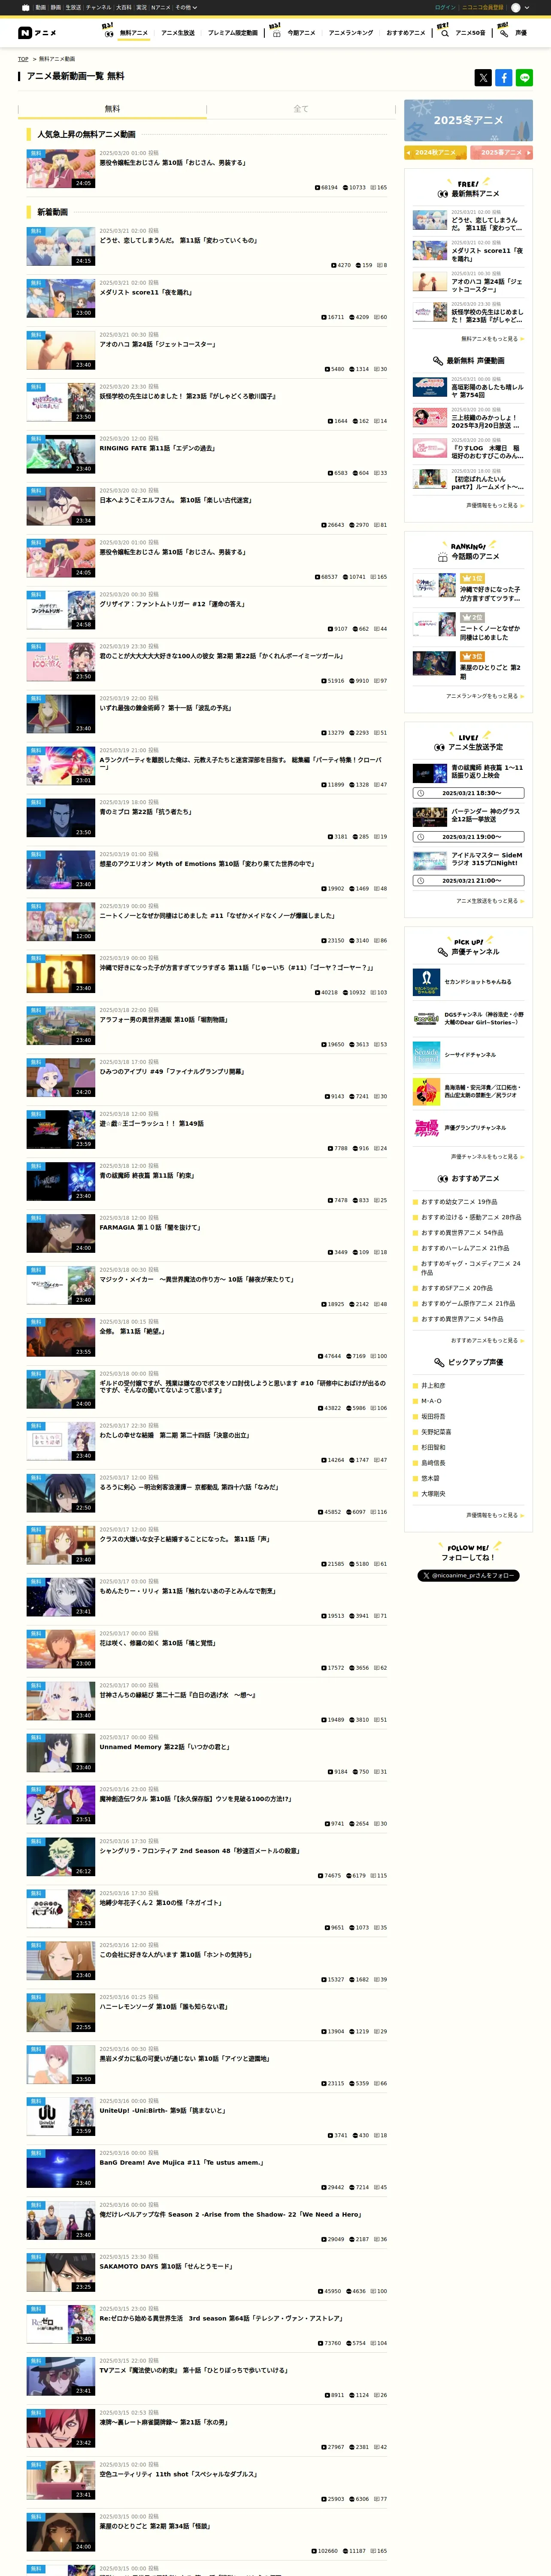Click the 鳥海浩輔・安元洋貴 radio channel logo
The image size is (551, 2576).
tap(426, 1091)
